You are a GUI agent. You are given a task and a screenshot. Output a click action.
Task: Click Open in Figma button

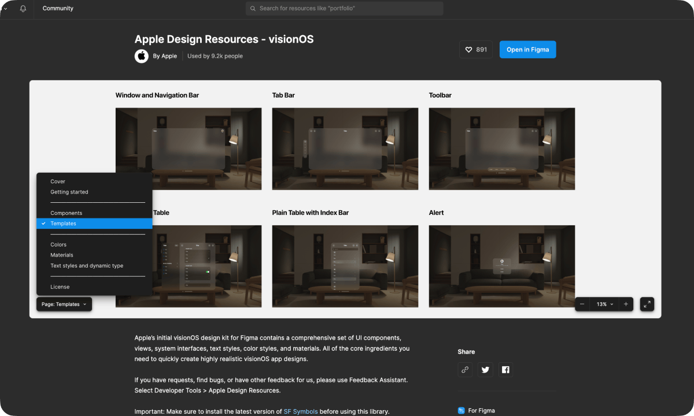(x=528, y=50)
